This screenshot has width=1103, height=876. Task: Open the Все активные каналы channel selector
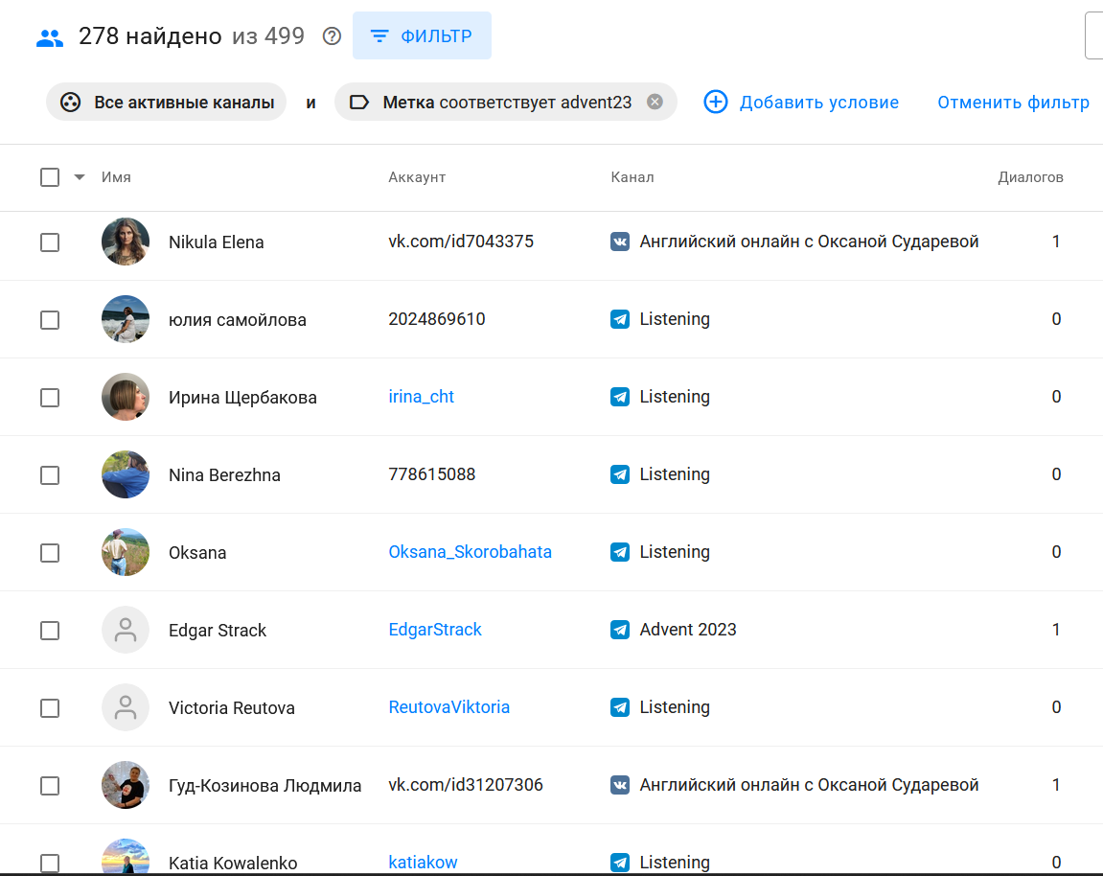coord(183,102)
